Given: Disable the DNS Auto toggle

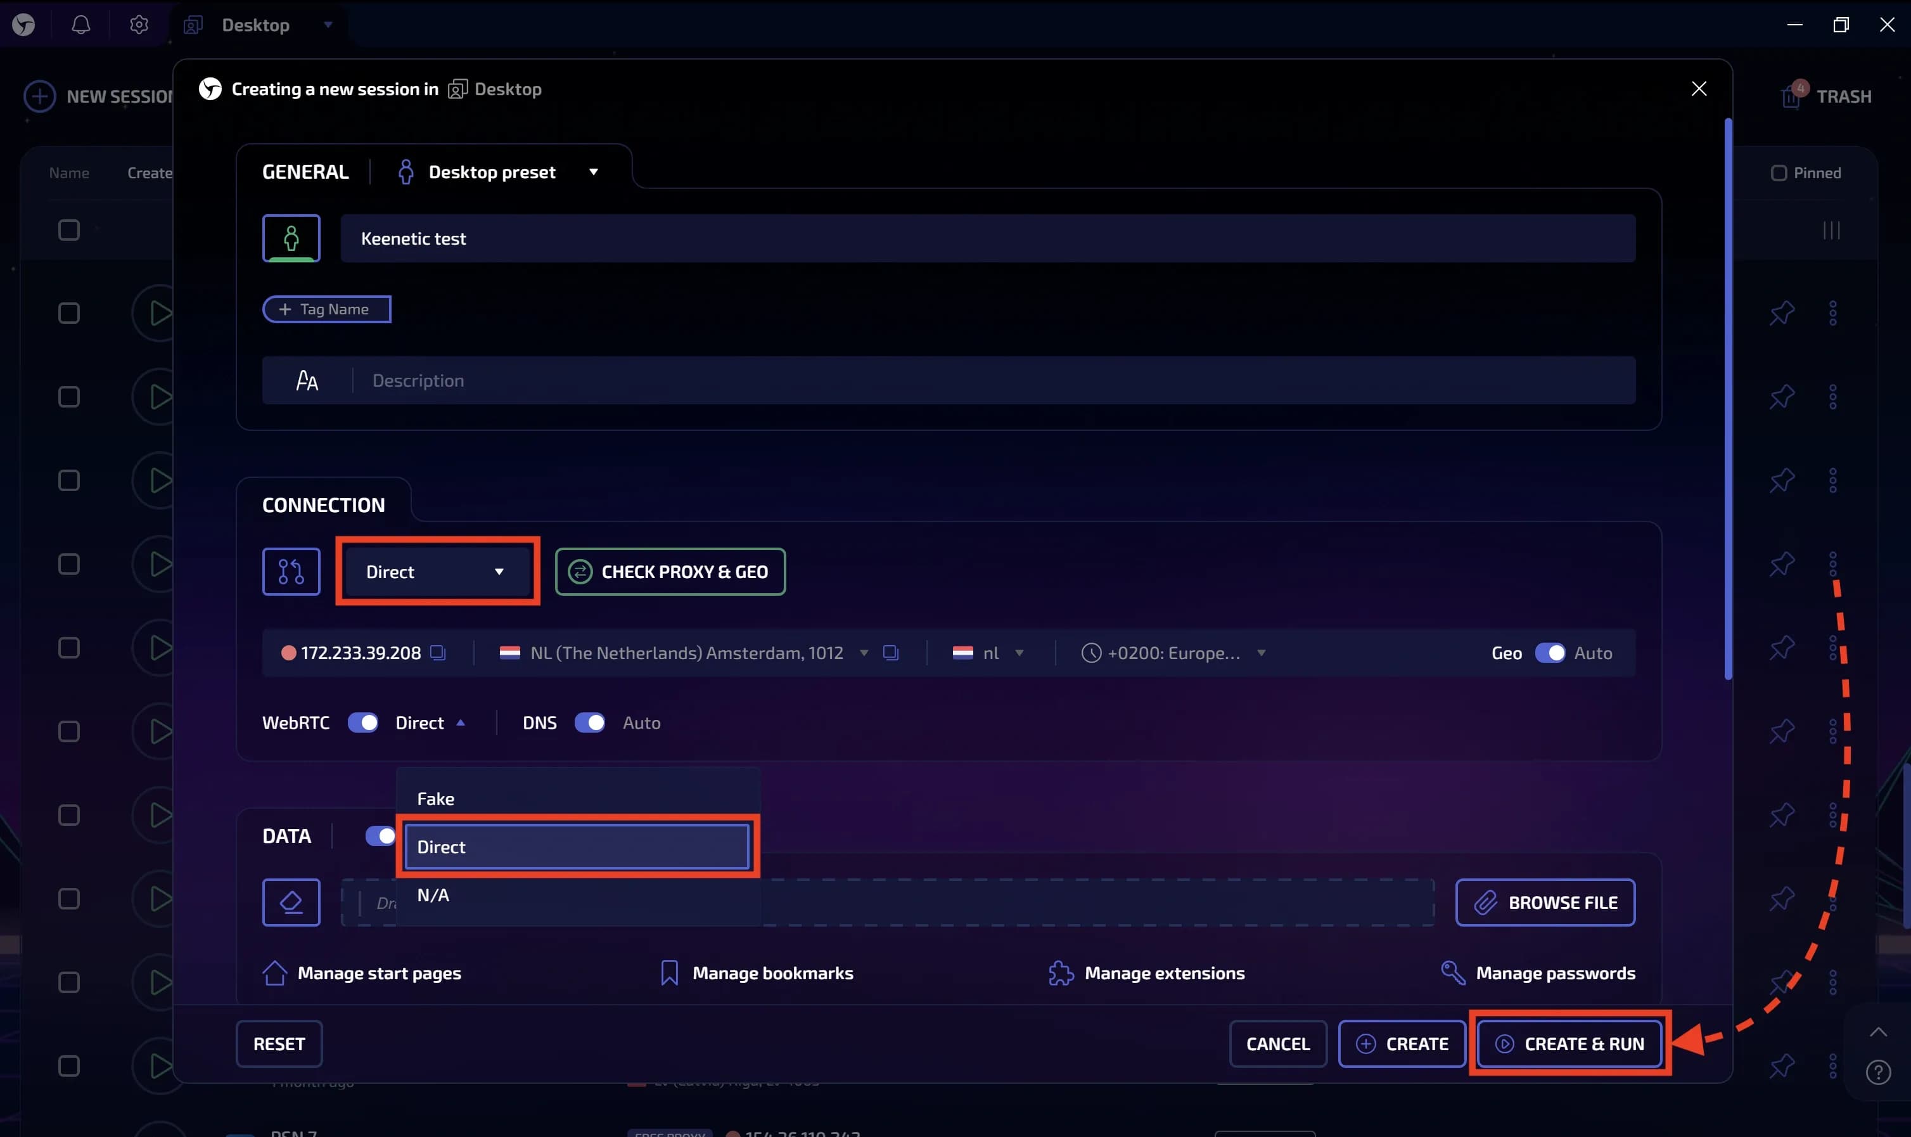Looking at the screenshot, I should tap(589, 723).
